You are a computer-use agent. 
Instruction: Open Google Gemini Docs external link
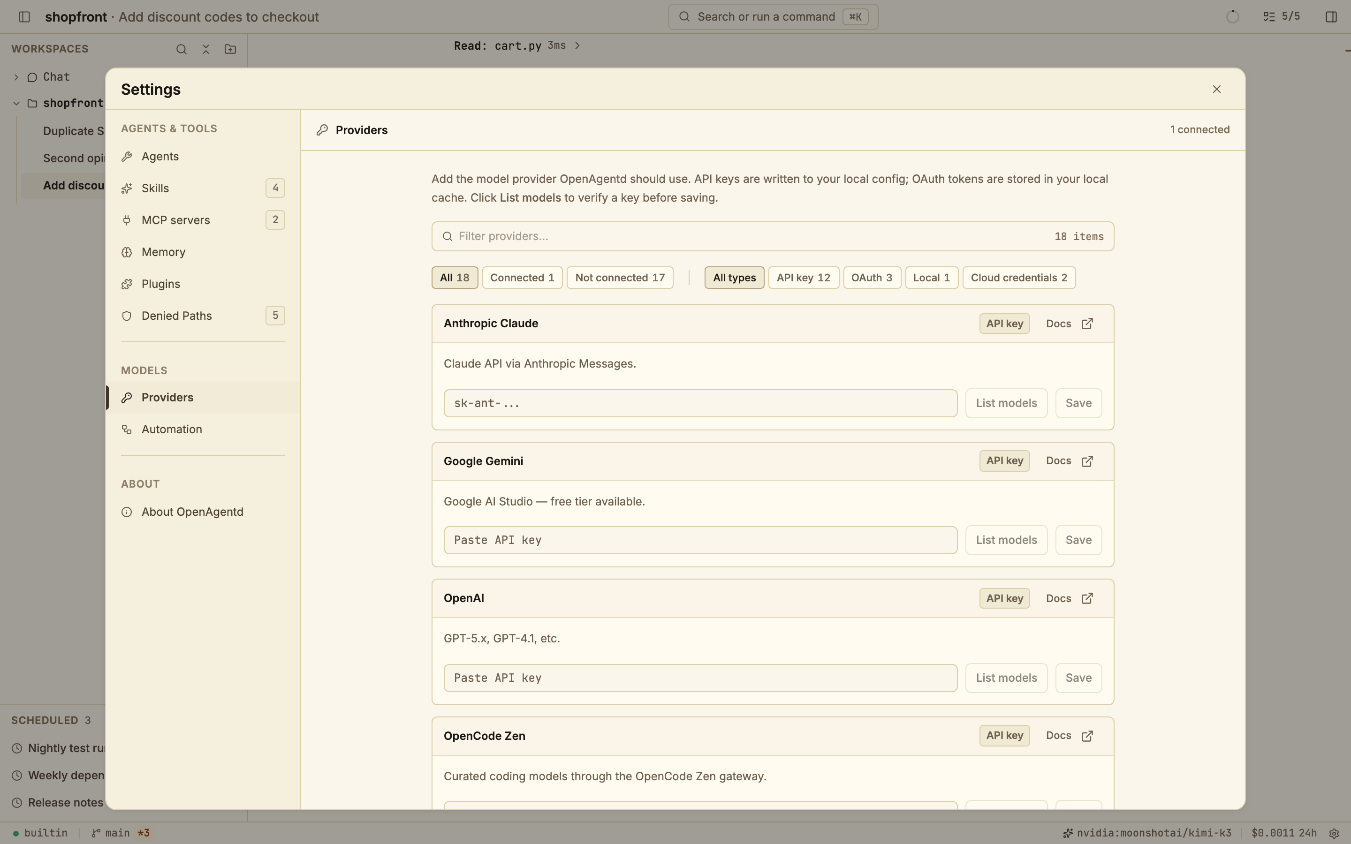click(x=1069, y=461)
